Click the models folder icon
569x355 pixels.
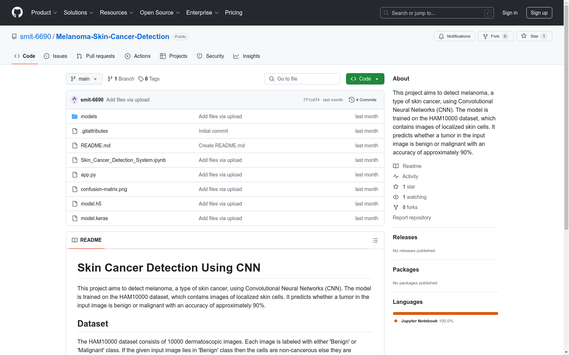(x=75, y=116)
